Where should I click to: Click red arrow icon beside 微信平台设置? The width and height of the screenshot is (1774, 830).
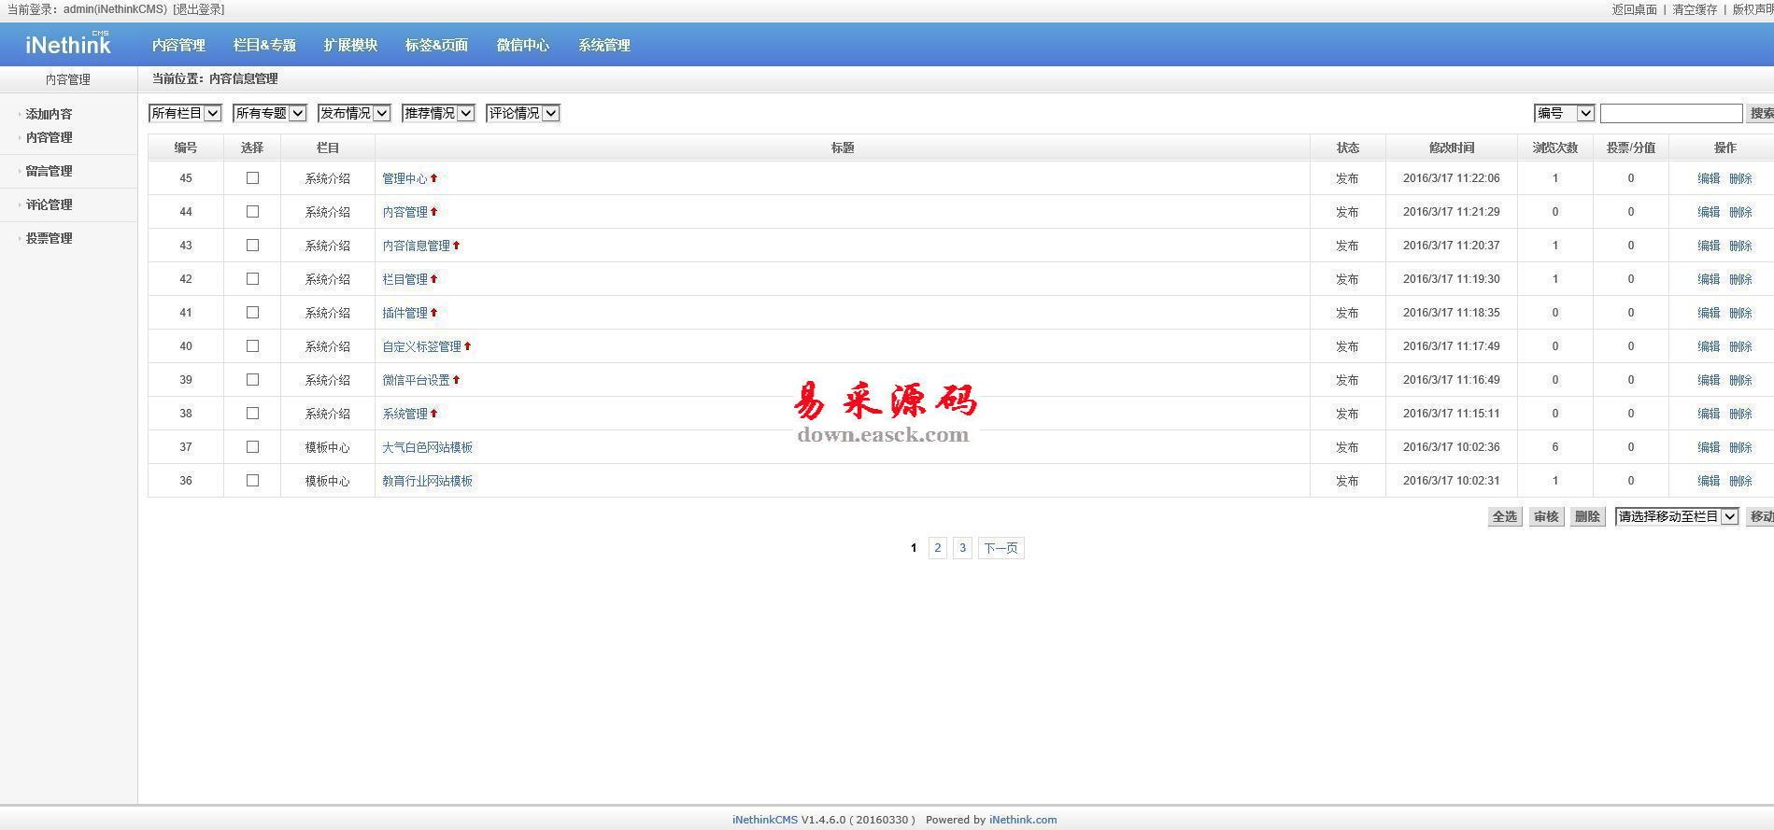[x=456, y=380]
